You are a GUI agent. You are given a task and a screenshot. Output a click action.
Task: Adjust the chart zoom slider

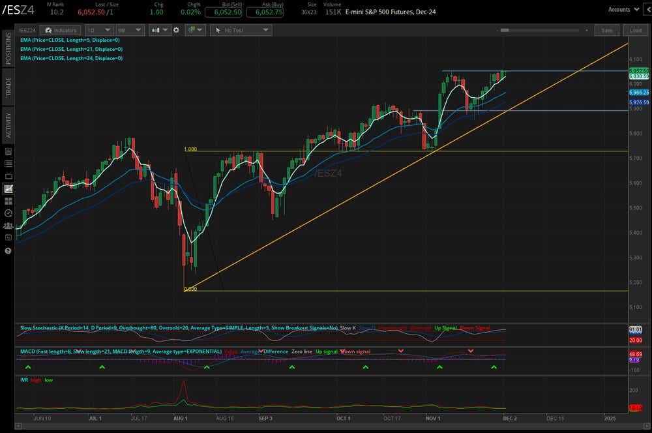[541, 29]
